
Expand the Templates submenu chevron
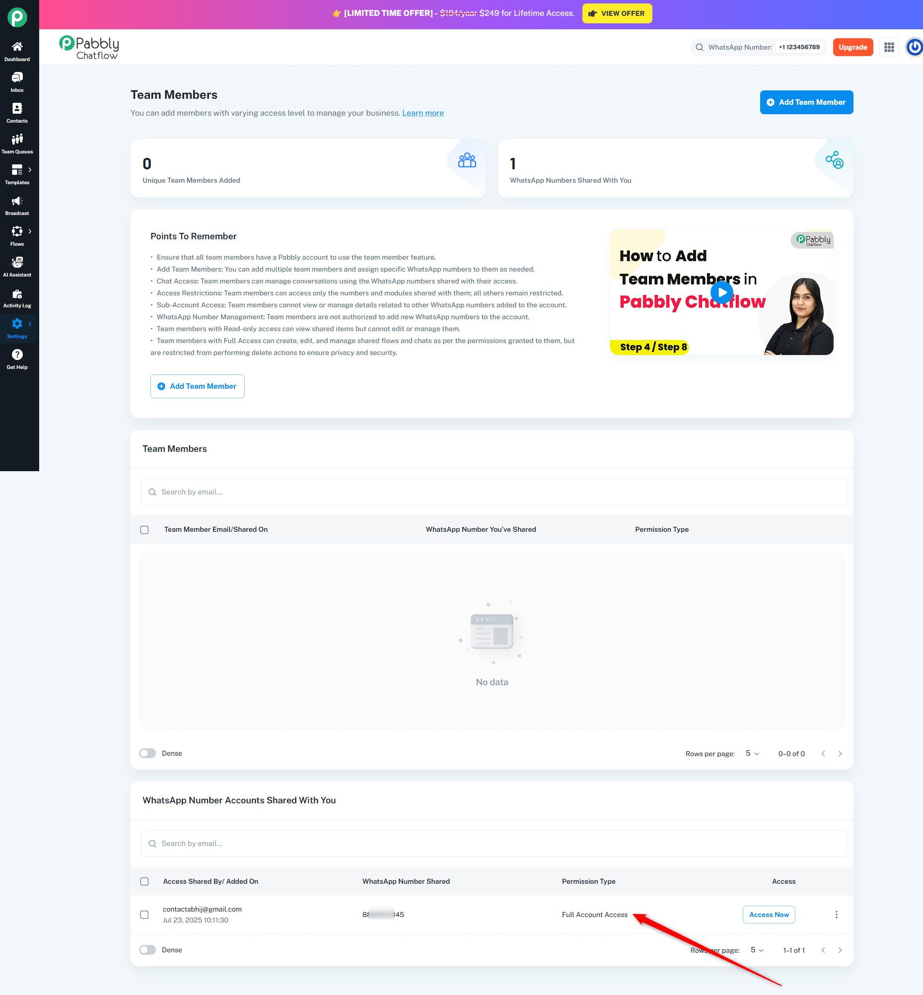point(30,169)
